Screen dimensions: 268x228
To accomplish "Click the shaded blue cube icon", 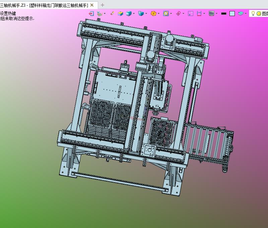I will (x=129, y=13).
